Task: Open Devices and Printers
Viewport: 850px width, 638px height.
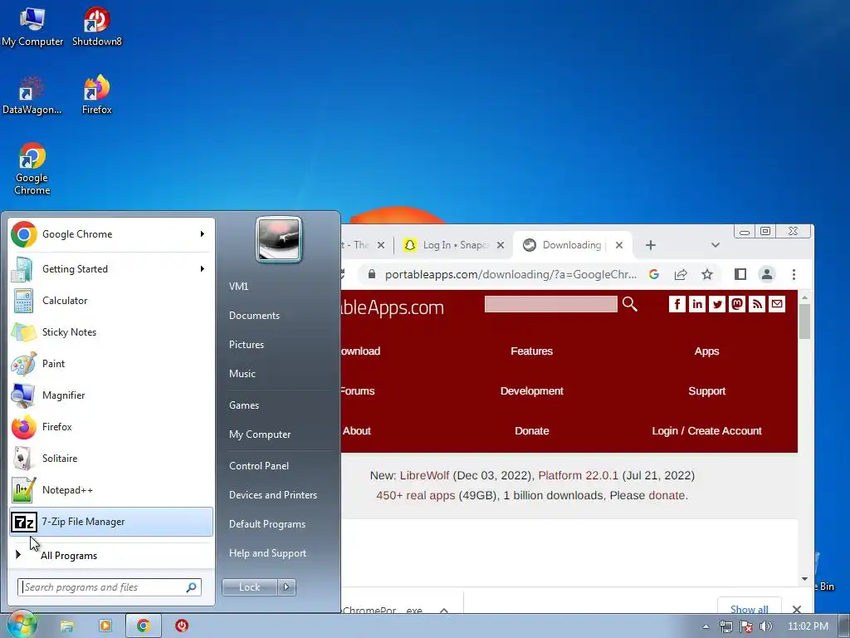Action: [x=272, y=495]
